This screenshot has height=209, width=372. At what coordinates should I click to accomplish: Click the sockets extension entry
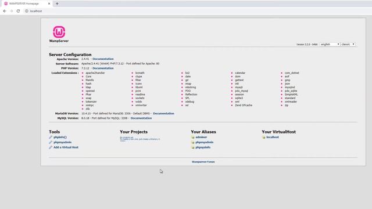point(140,98)
